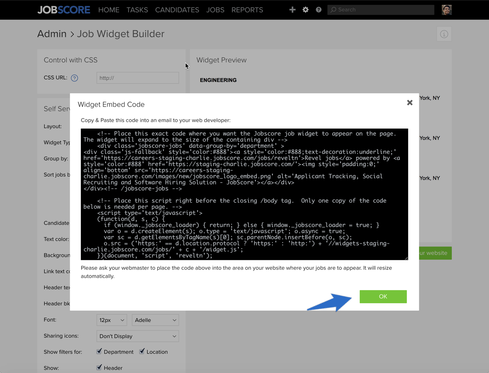Open the TASKS menu
This screenshot has width=489, height=373.
coord(137,10)
